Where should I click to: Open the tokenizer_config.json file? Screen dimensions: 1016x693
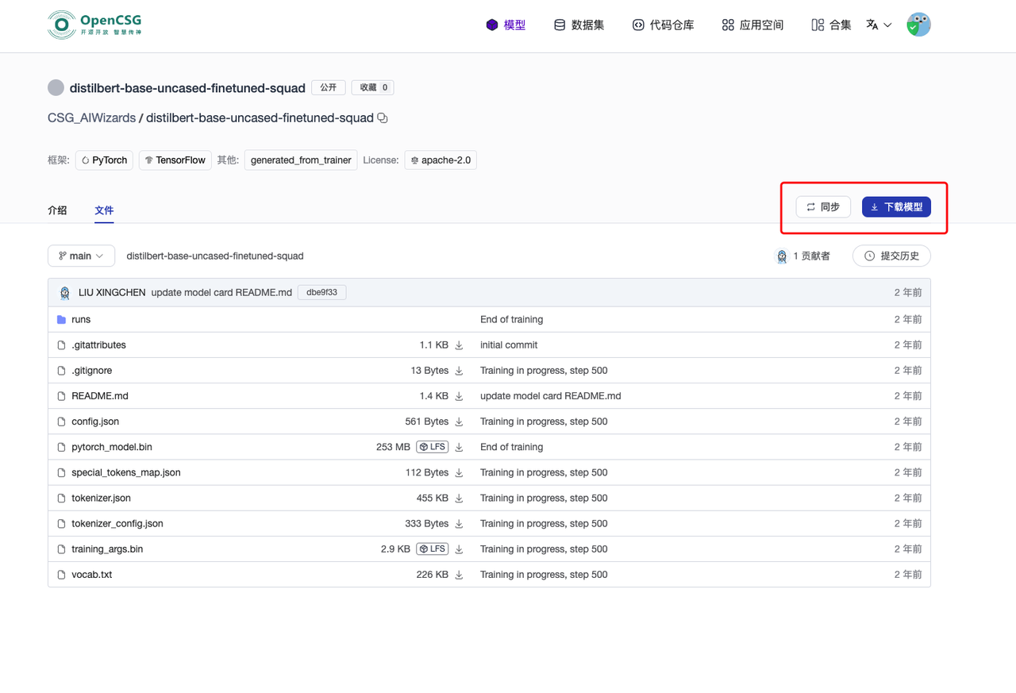(x=117, y=523)
